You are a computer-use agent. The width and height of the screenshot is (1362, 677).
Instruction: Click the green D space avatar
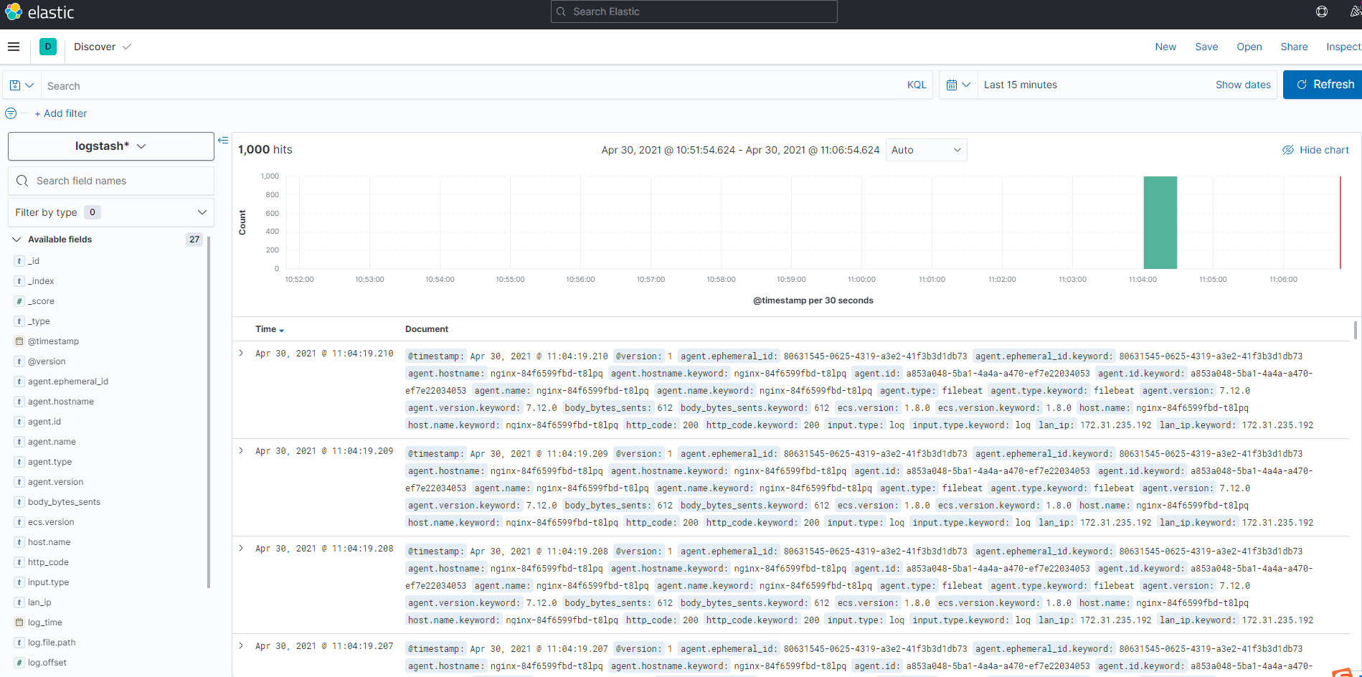[48, 47]
